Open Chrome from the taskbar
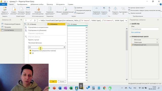The image size is (162, 91). coord(104,88)
